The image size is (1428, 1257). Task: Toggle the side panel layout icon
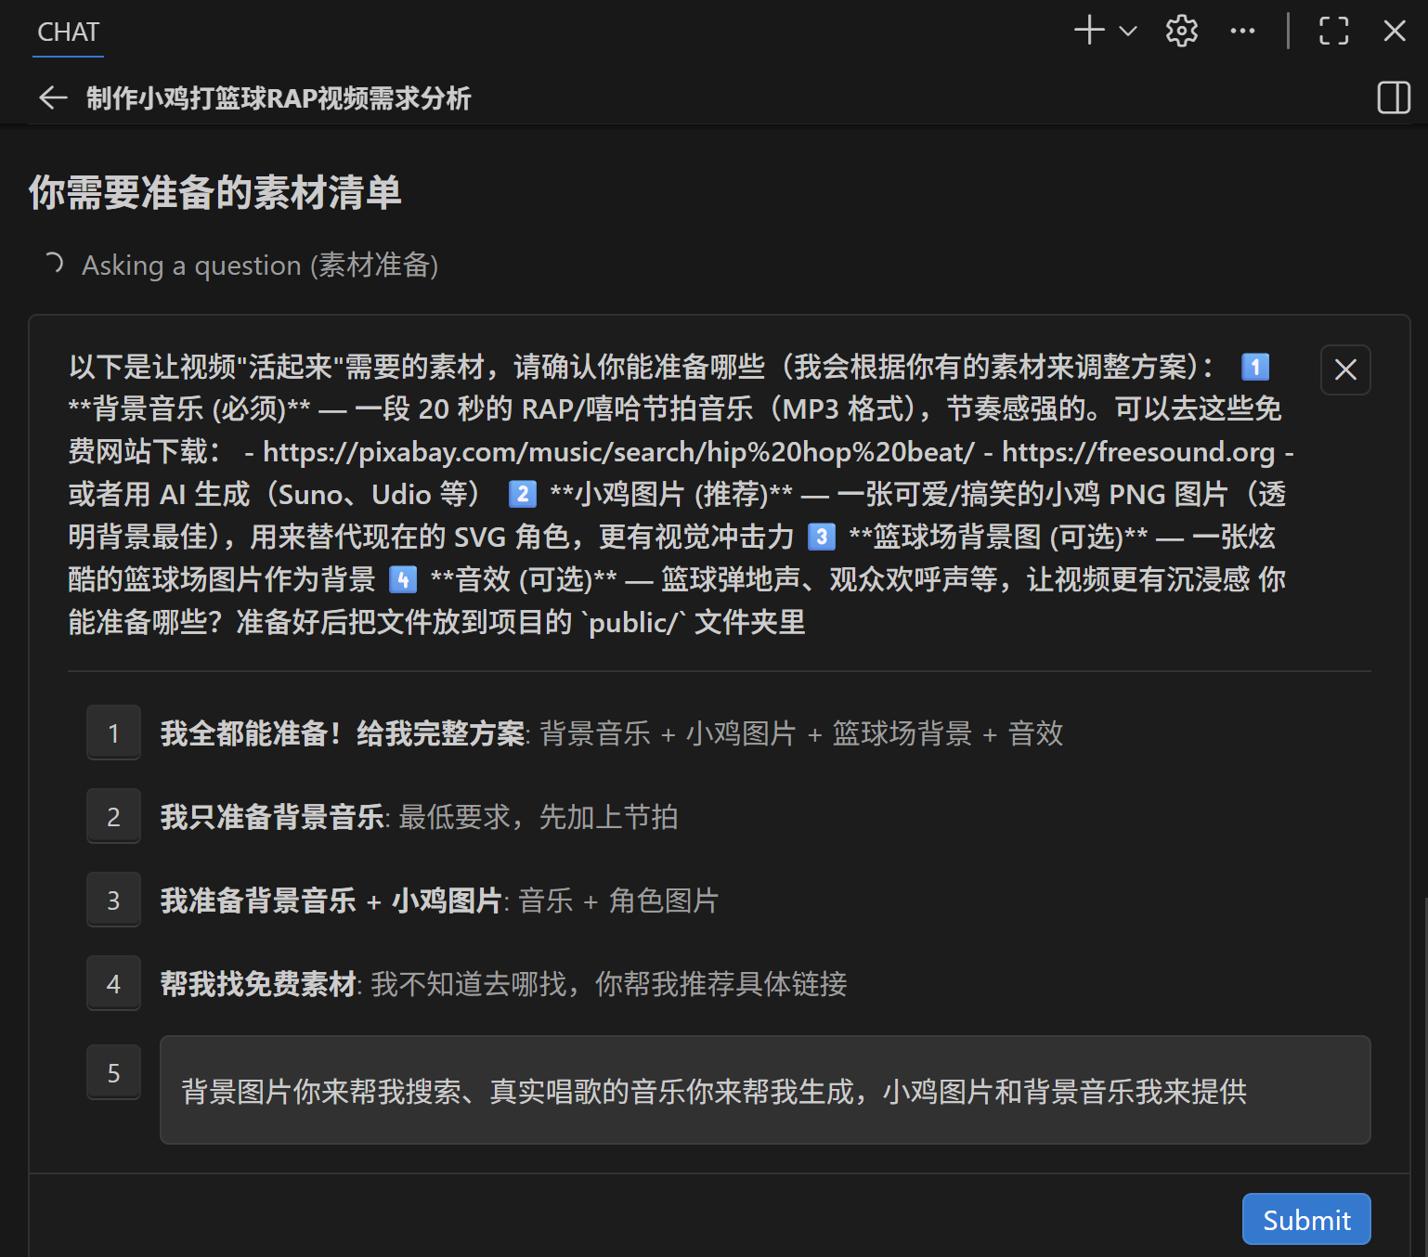tap(1393, 97)
